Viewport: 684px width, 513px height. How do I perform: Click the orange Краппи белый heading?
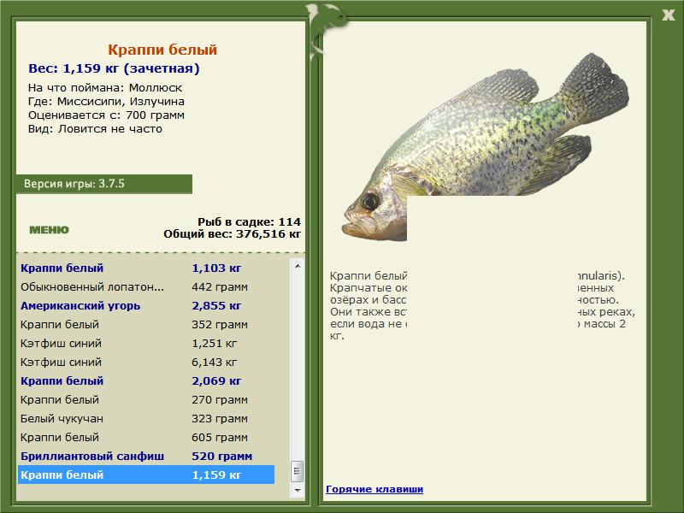point(162,50)
